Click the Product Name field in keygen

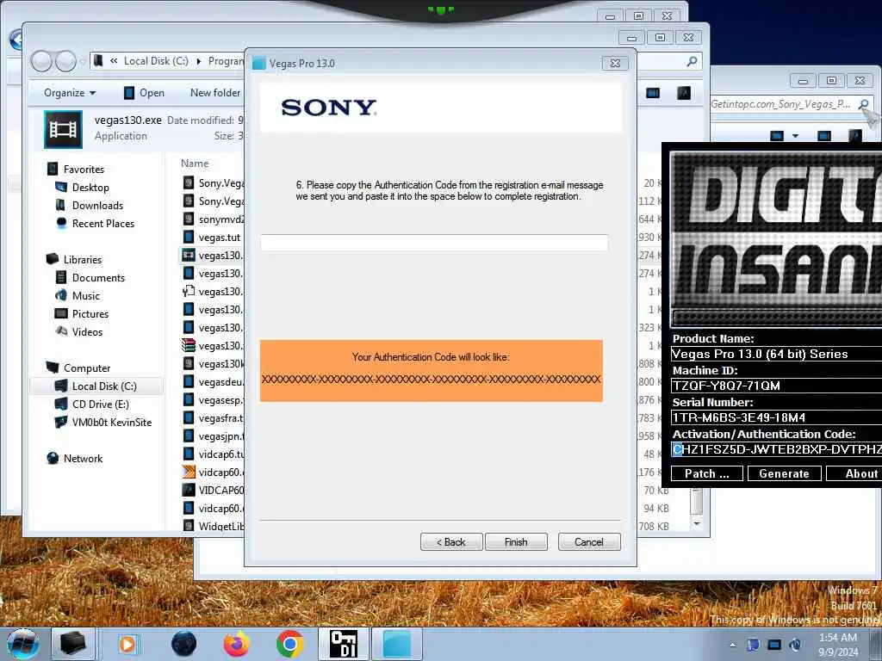pos(776,354)
